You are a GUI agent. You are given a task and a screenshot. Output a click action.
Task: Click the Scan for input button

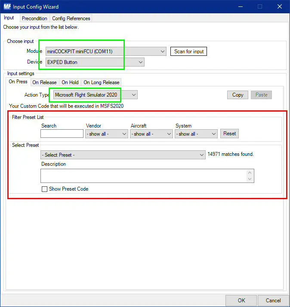(188, 52)
